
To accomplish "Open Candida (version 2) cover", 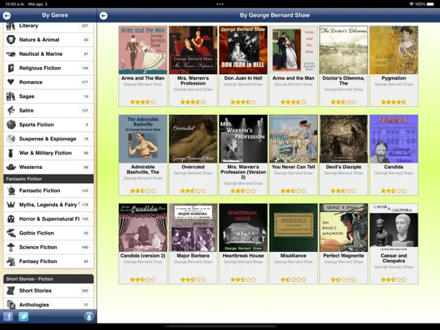I will point(143,228).
